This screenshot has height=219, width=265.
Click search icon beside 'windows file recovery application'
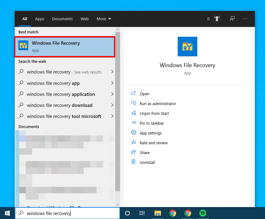point(21,94)
